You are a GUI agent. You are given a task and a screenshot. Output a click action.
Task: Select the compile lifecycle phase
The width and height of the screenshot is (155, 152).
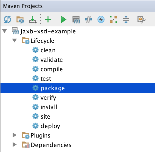pyautogui.click(x=78, y=69)
